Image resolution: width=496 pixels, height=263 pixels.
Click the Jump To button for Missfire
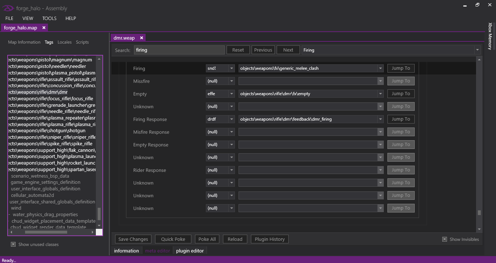tap(401, 81)
